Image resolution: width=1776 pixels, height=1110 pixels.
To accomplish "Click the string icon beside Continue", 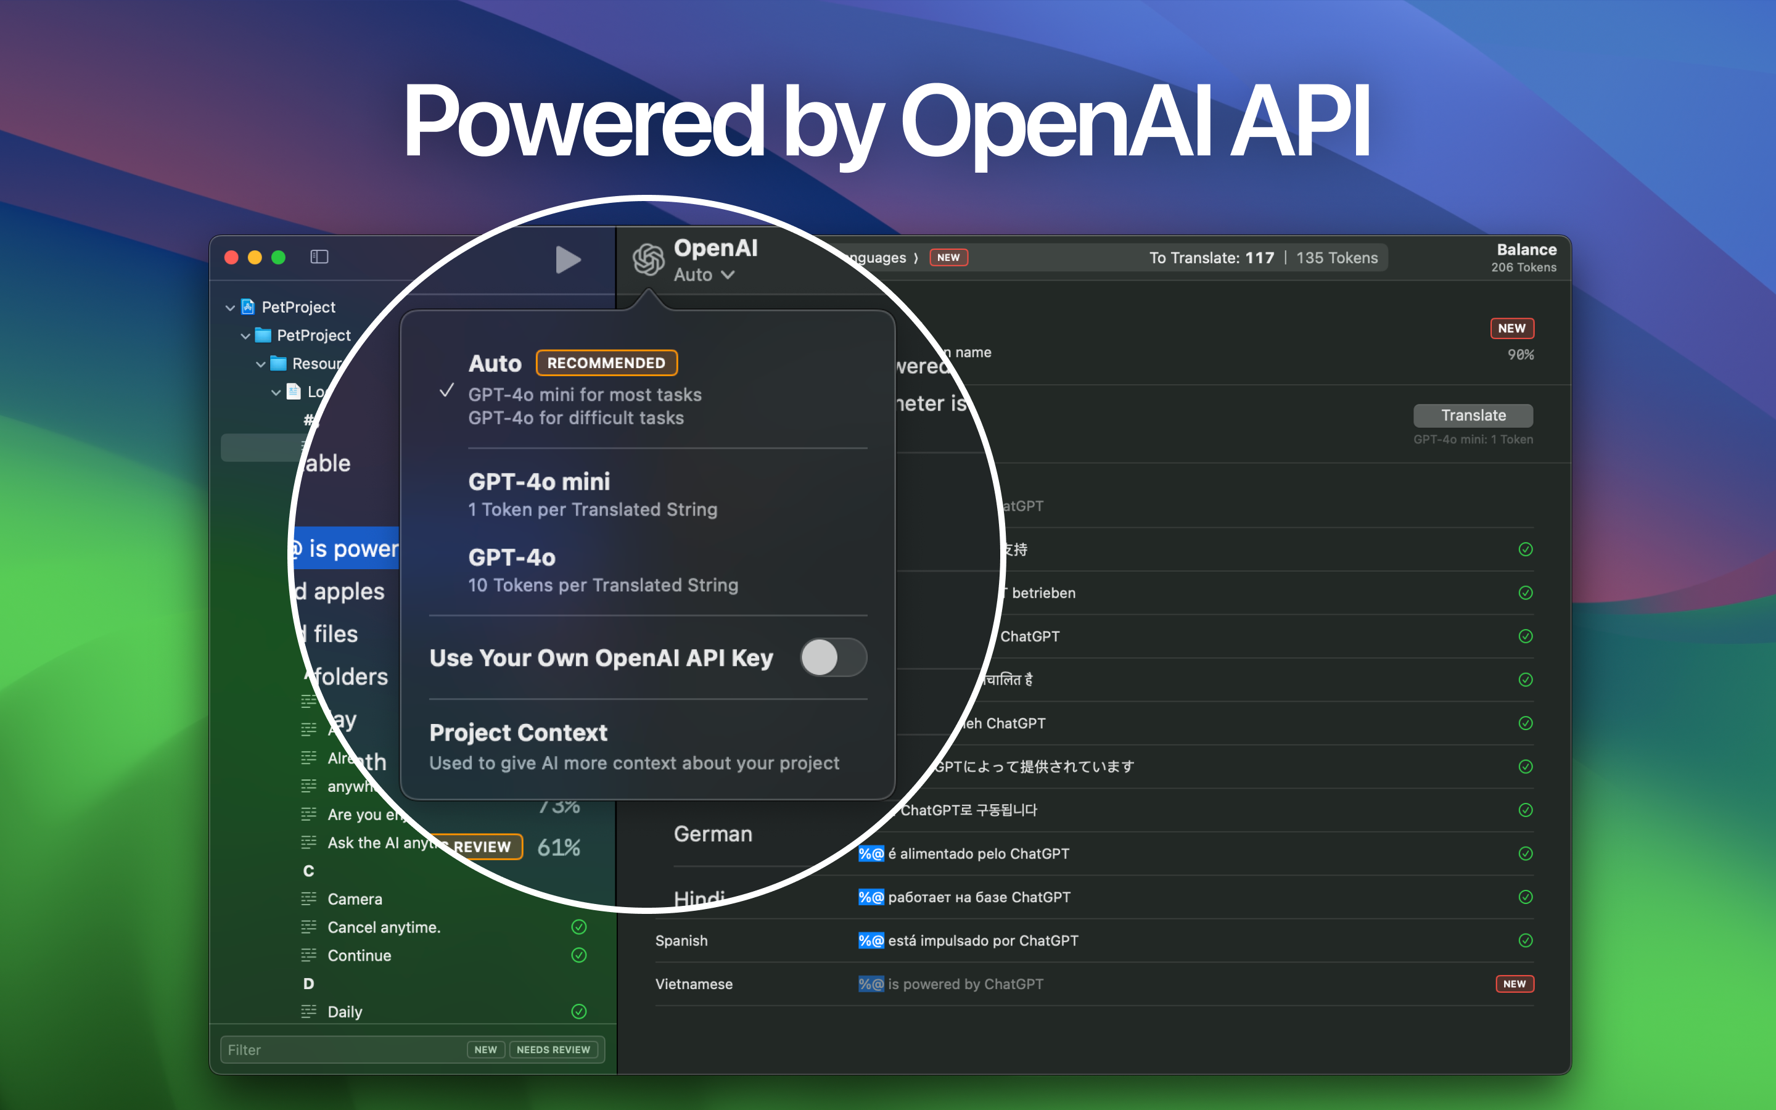I will point(308,955).
